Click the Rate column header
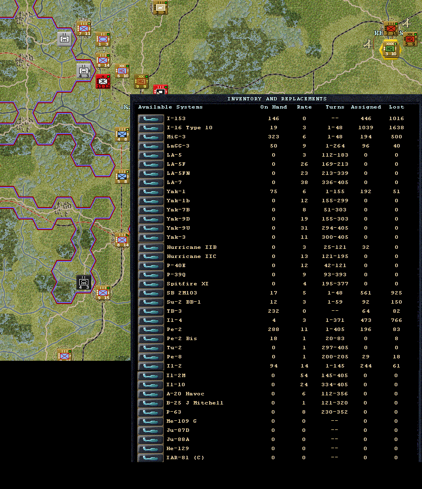Viewport: 422px width, 489px height. pos(304,107)
